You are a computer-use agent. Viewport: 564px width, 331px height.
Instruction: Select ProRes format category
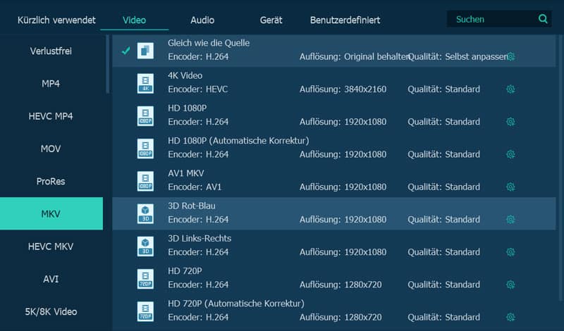click(x=51, y=182)
